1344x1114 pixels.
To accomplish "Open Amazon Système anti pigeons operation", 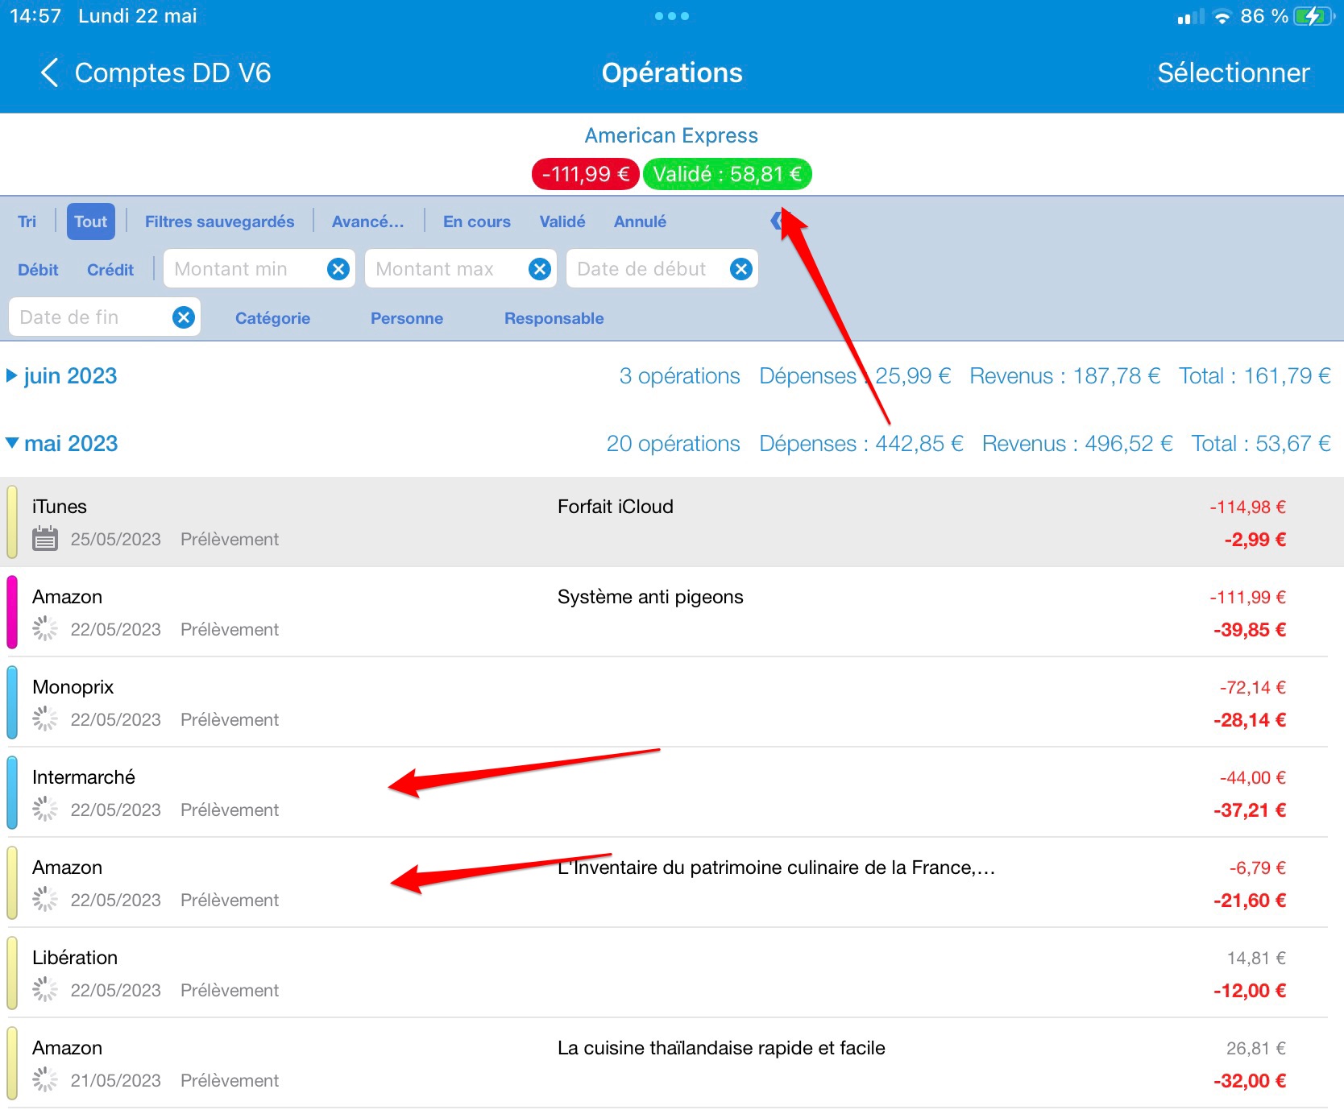I will tap(672, 612).
